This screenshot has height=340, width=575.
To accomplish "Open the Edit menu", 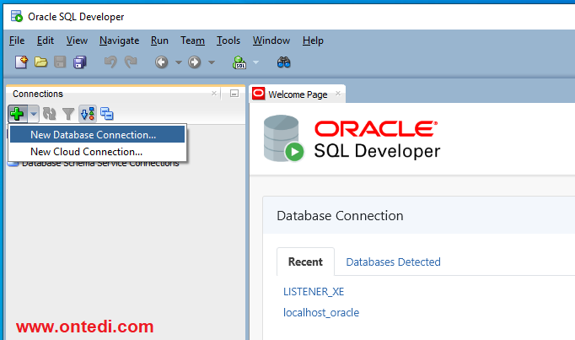I will click(x=45, y=40).
